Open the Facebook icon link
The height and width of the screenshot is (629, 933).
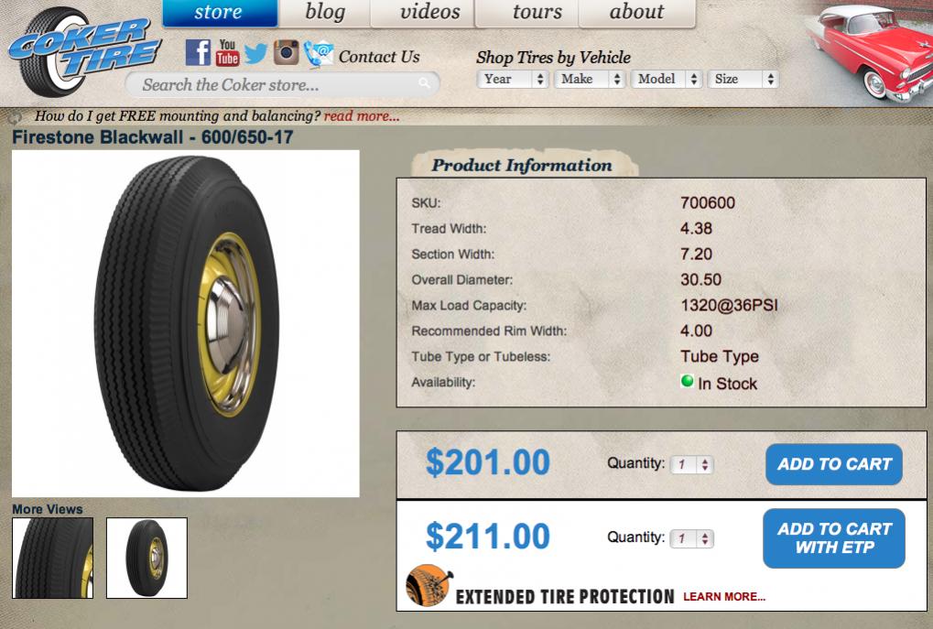tap(198, 53)
